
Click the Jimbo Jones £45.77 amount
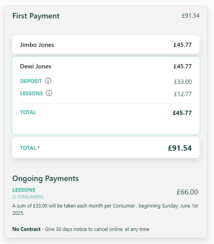tap(183, 45)
